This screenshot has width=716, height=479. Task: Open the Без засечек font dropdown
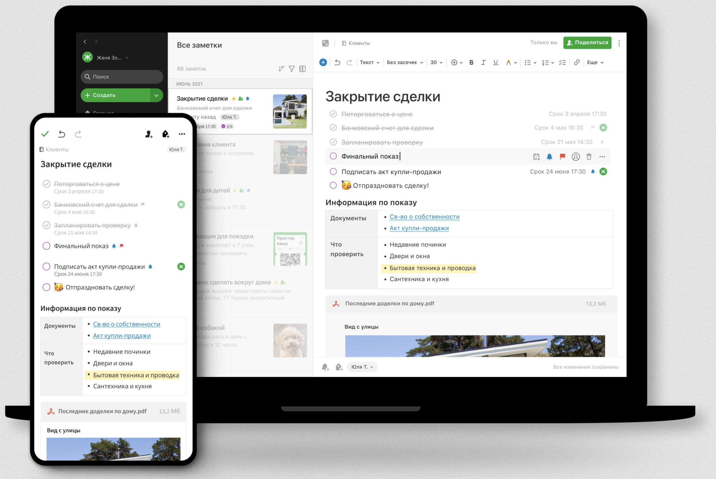(404, 63)
